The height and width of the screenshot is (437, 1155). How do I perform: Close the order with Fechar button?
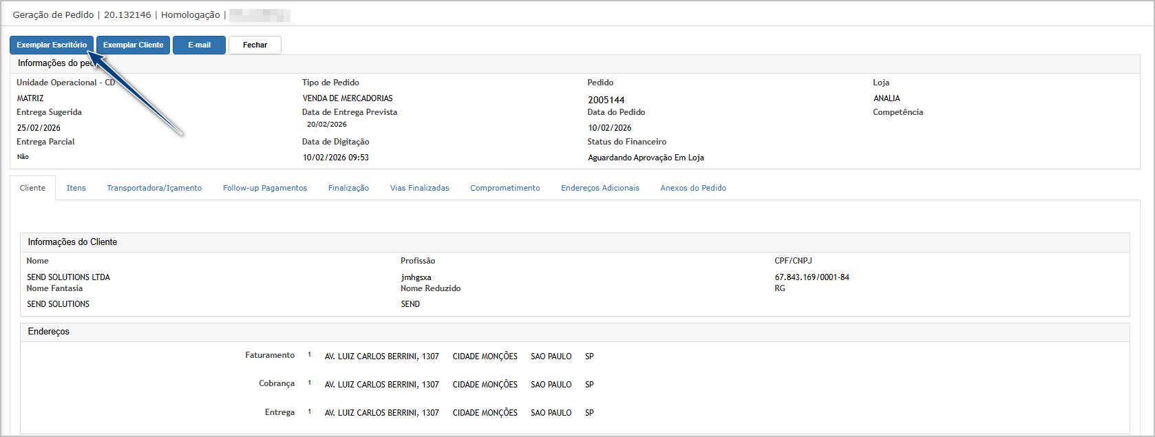coord(255,45)
